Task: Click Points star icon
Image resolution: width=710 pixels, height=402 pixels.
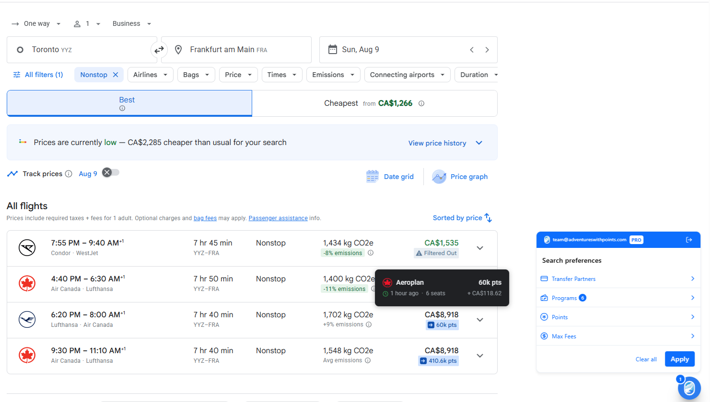Action: 544,317
